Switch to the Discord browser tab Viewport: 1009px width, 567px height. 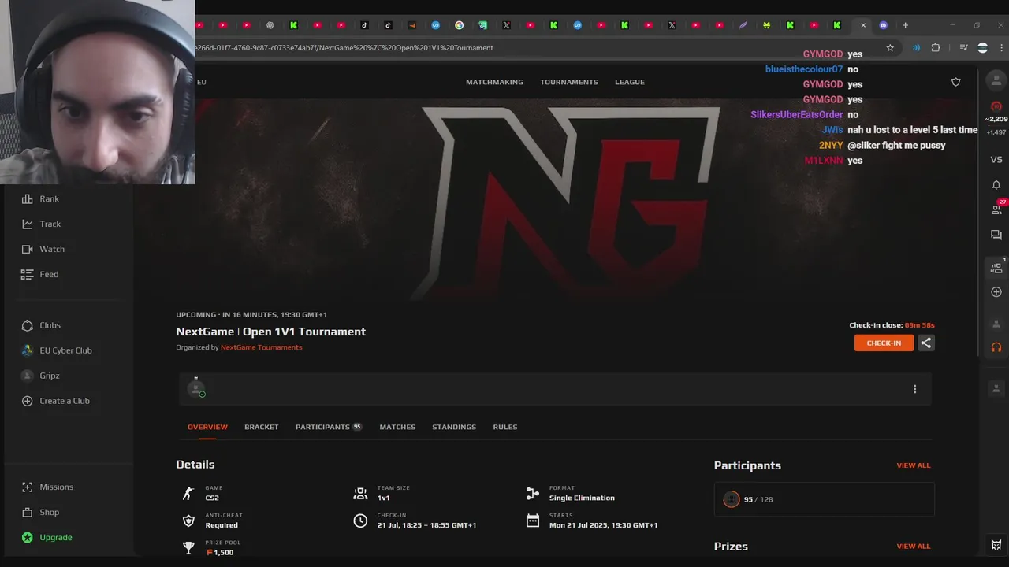tap(883, 25)
